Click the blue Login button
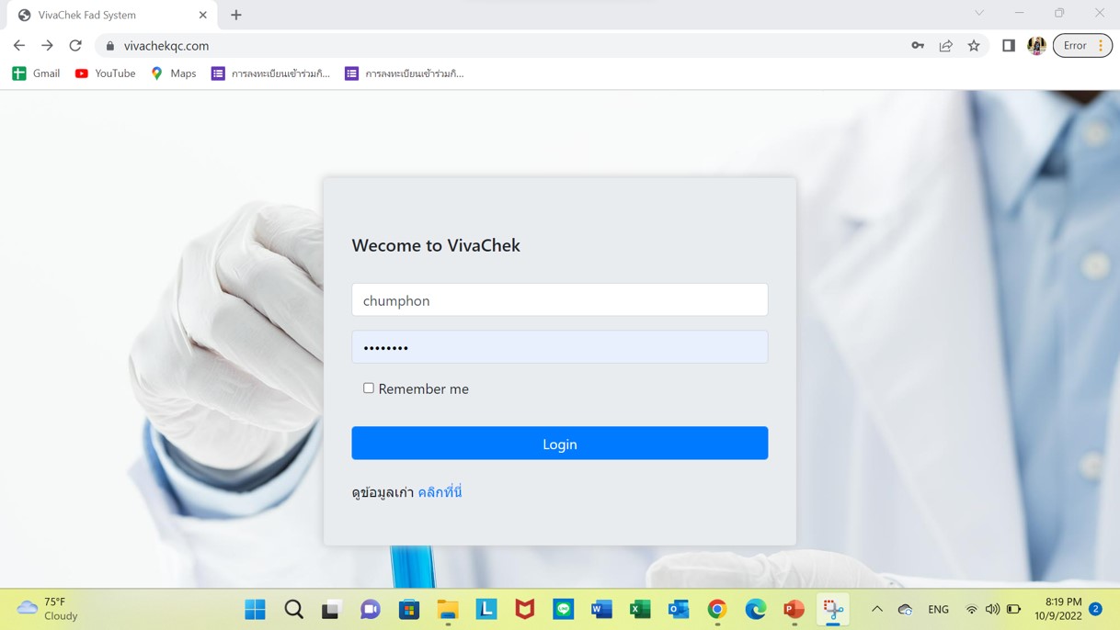The width and height of the screenshot is (1120, 630). coord(559,444)
